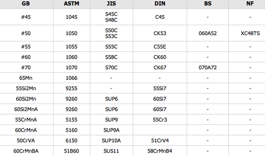The image size is (265, 155).
Task: Click the 55Si2Mn GB cell
Action: [26, 89]
